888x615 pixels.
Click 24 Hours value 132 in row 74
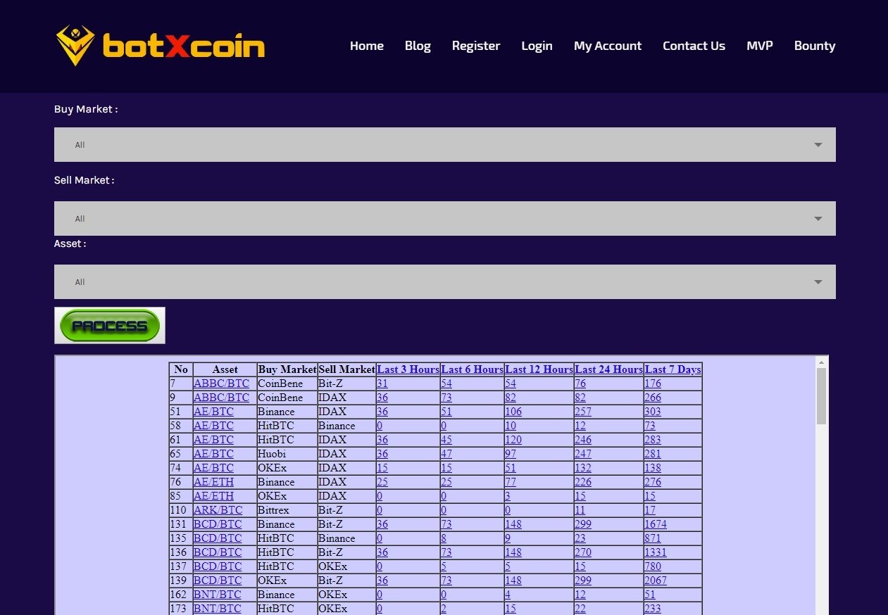[583, 468]
